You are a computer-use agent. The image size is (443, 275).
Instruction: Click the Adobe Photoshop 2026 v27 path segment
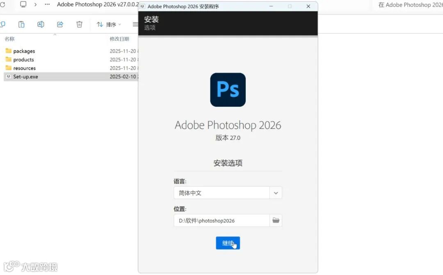point(98,5)
